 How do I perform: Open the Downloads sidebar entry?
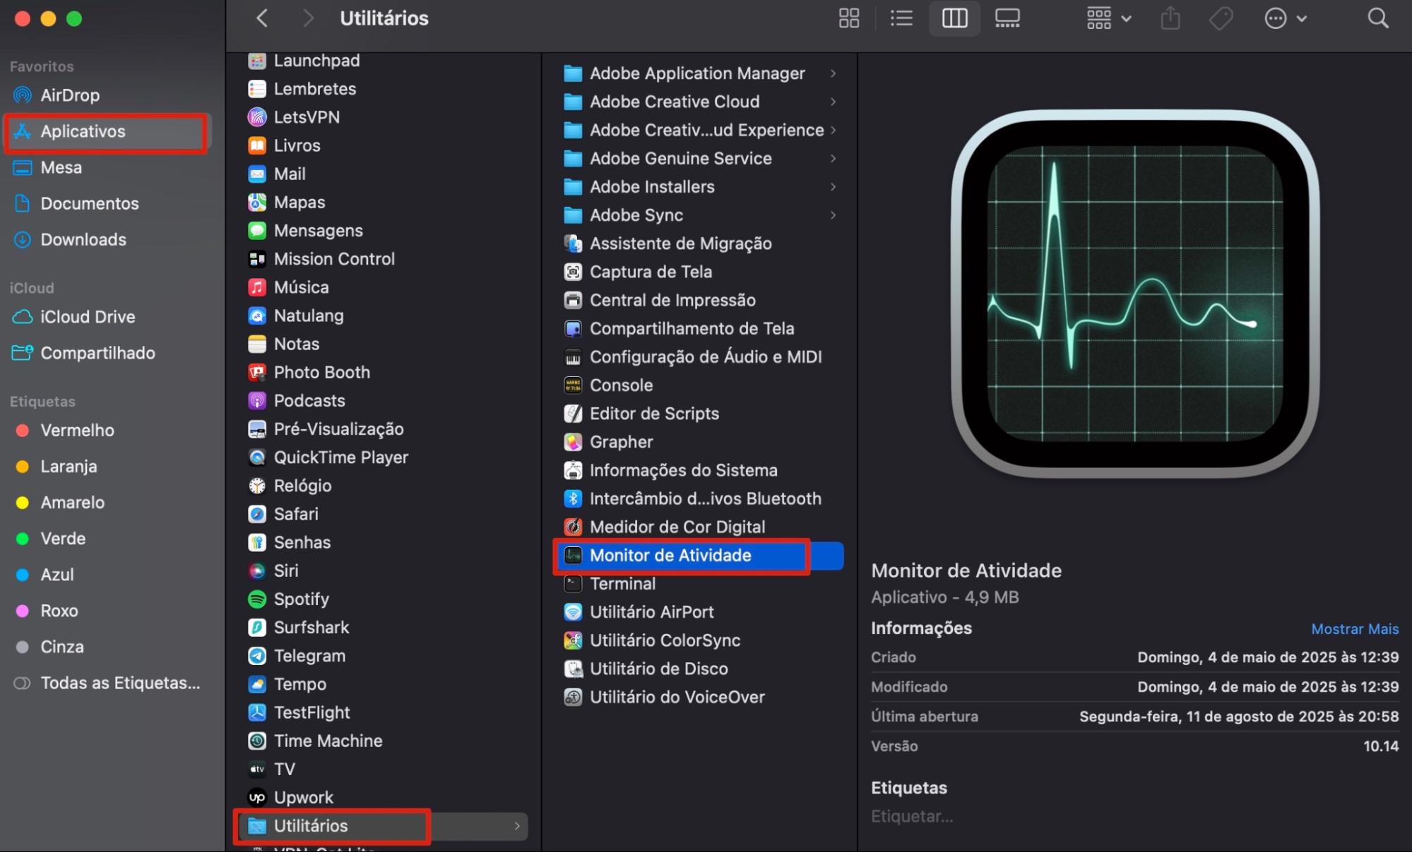click(x=83, y=239)
